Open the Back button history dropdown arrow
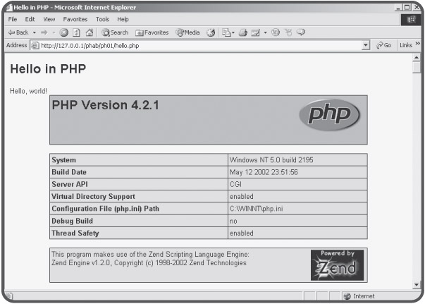This screenshot has height=304, width=425. tap(35, 32)
